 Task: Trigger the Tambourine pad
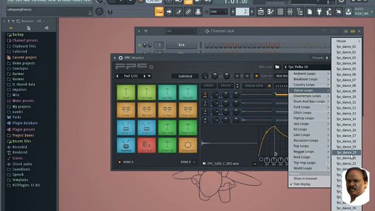(x=187, y=145)
